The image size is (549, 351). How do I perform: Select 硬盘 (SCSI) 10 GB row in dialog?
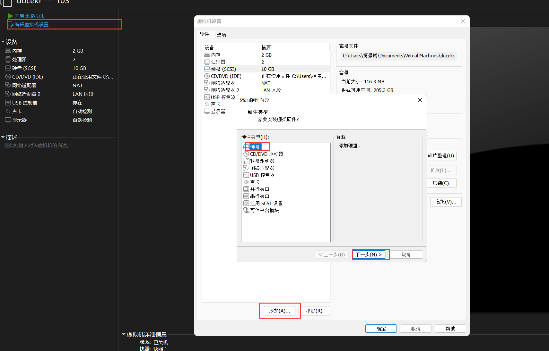(x=266, y=69)
